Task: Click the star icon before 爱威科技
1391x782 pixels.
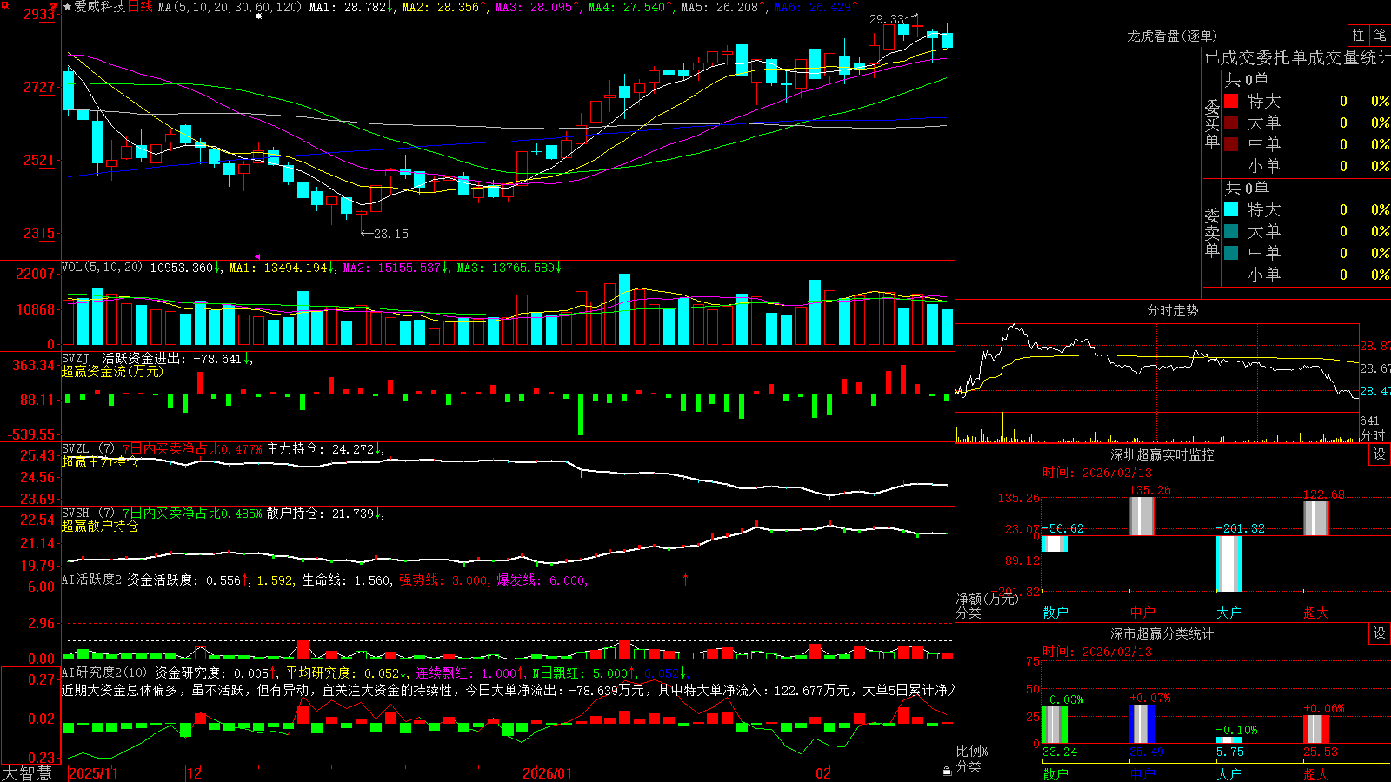Action: (x=67, y=7)
